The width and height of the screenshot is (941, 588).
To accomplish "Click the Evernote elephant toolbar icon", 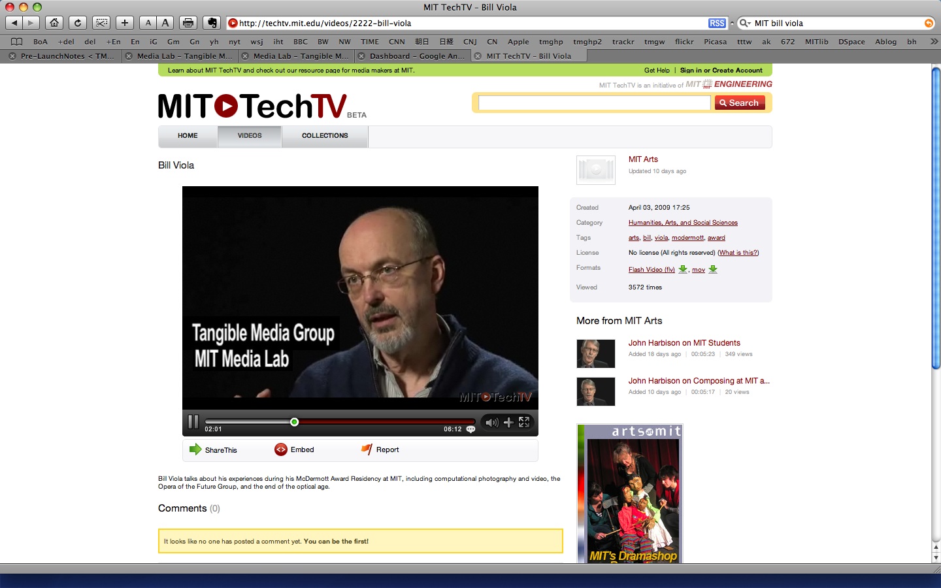I will pyautogui.click(x=211, y=23).
